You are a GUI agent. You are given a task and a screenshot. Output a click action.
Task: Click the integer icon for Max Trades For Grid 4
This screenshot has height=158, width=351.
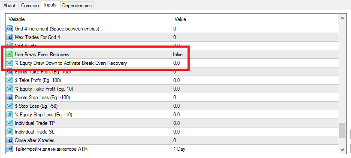coord(10,37)
